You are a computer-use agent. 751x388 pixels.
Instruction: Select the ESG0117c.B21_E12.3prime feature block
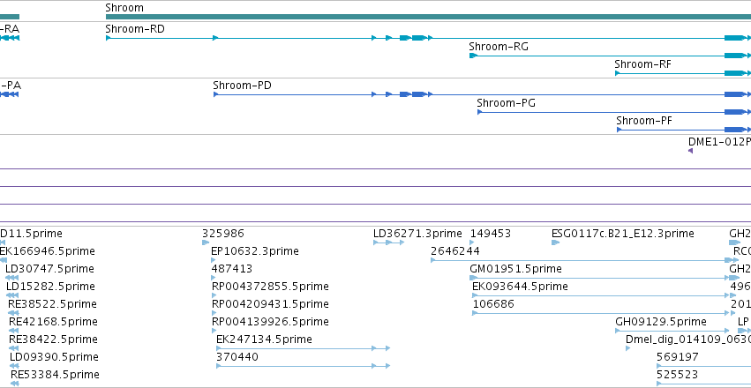(556, 242)
